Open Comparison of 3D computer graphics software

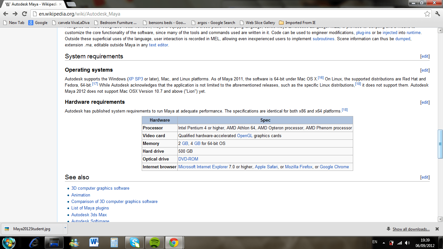point(114,202)
